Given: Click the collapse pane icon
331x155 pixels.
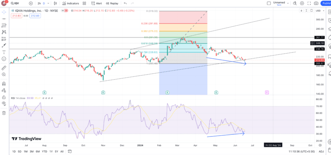Looking at the screenshot, I should (306, 11).
